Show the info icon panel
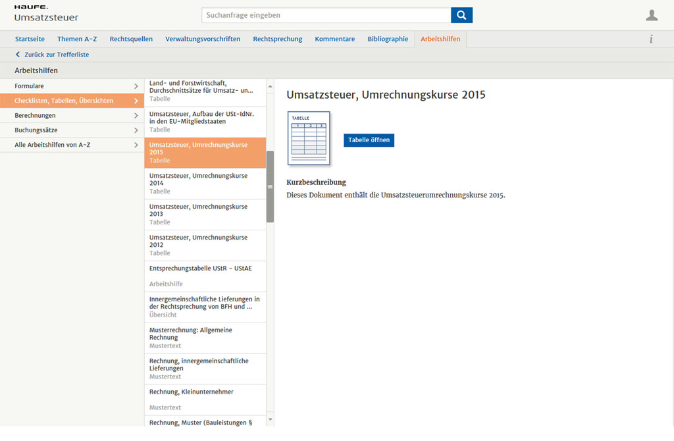 tap(651, 39)
